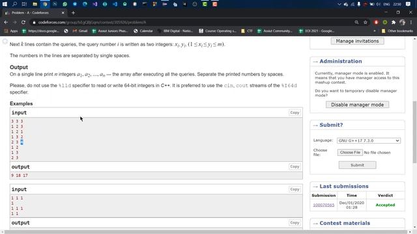Open submission 100070565 link
Screen dimensions: 417x234
point(323,205)
